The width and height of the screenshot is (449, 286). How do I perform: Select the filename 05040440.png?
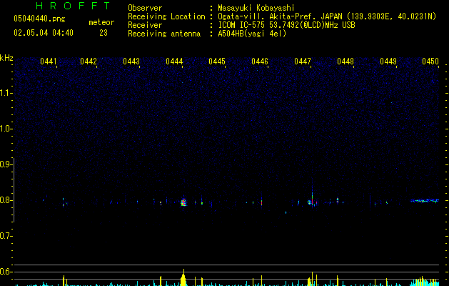click(39, 19)
